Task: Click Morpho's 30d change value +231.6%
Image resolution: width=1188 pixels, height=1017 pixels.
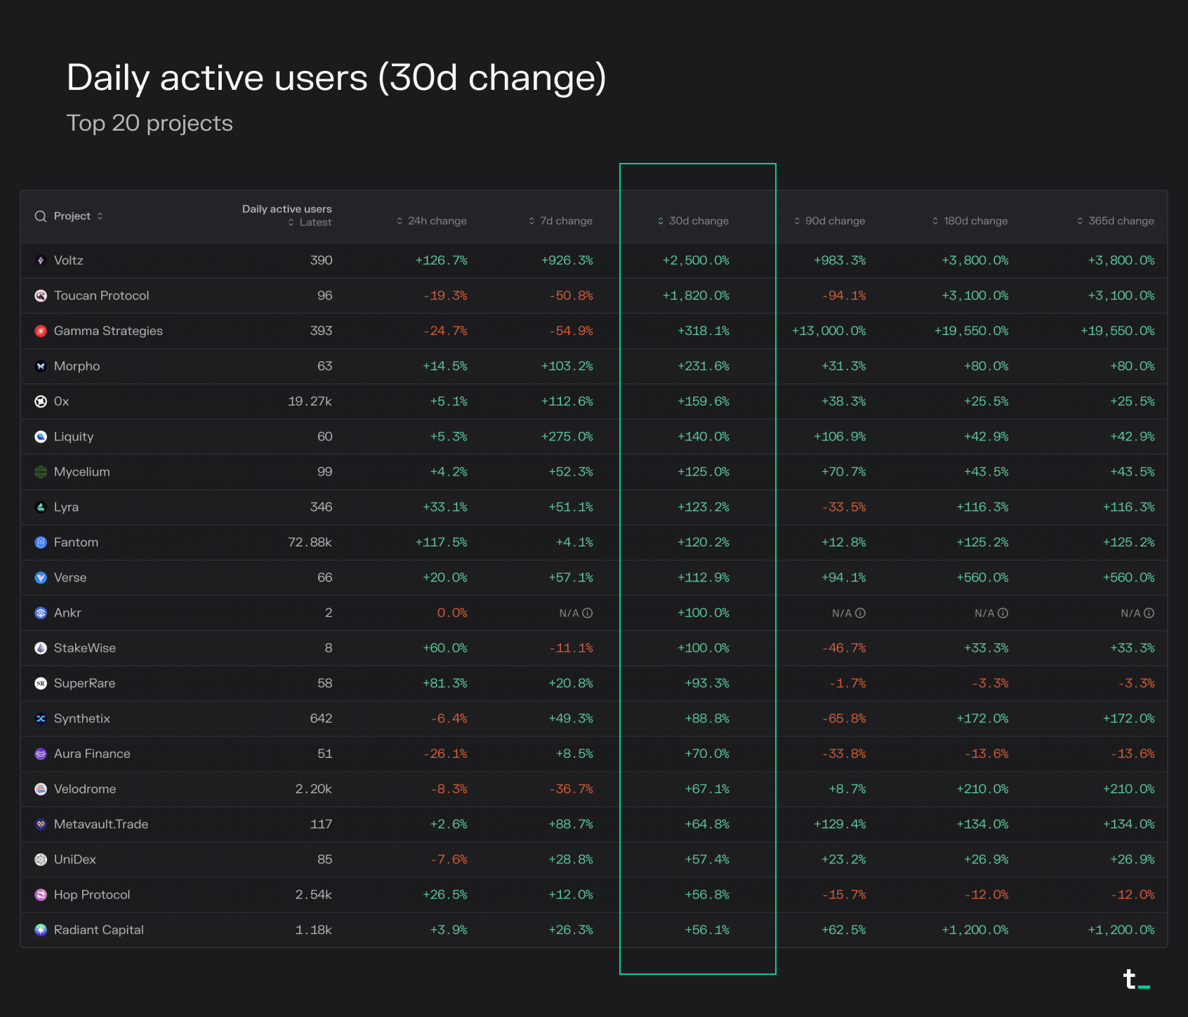Action: point(703,366)
